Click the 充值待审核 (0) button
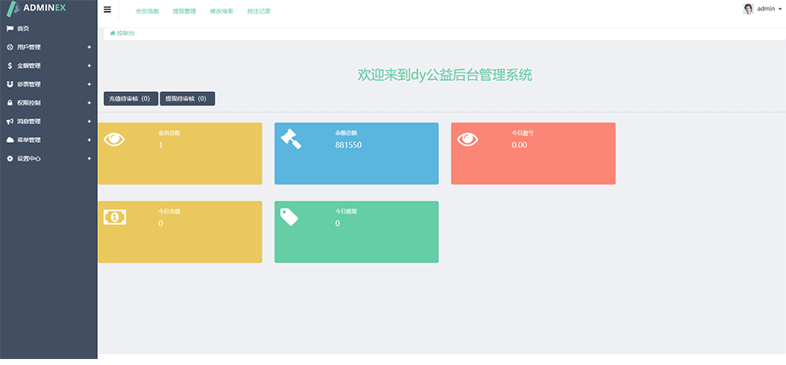The width and height of the screenshot is (786, 365). coord(130,99)
